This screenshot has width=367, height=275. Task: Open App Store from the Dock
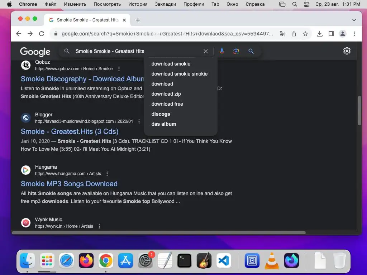click(x=125, y=260)
